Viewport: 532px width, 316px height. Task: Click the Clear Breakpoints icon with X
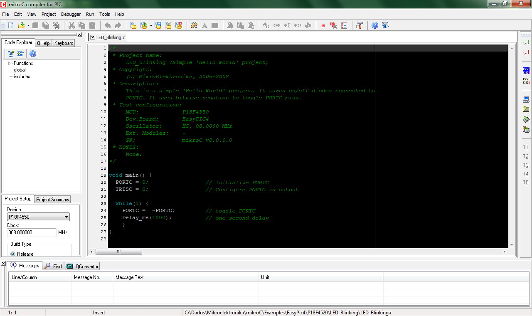pos(334,25)
